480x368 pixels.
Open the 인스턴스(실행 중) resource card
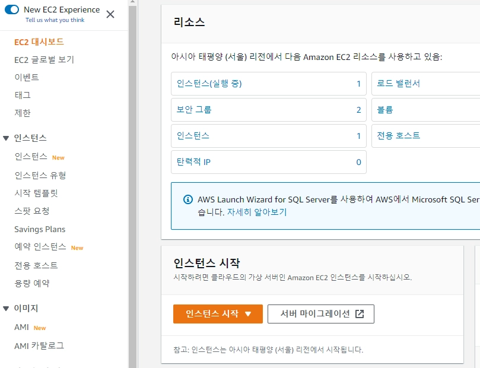[268, 84]
